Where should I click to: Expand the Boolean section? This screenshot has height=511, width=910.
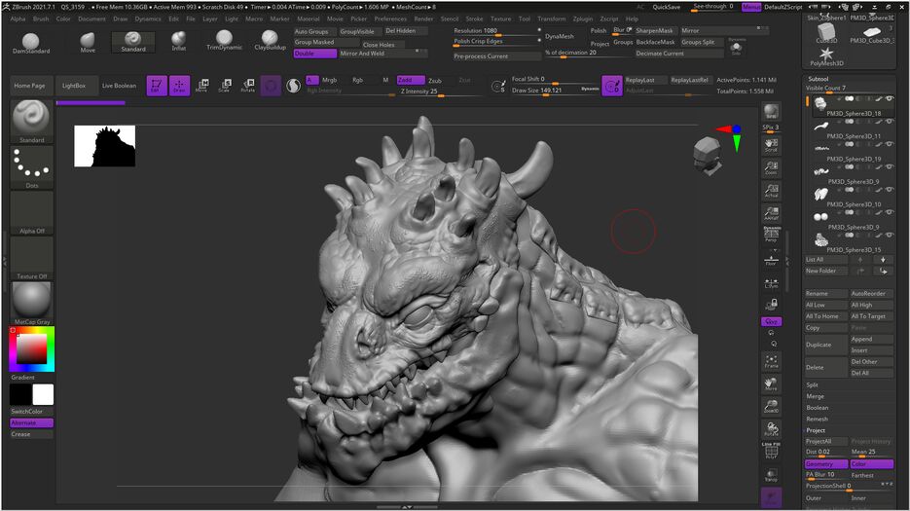coord(818,408)
